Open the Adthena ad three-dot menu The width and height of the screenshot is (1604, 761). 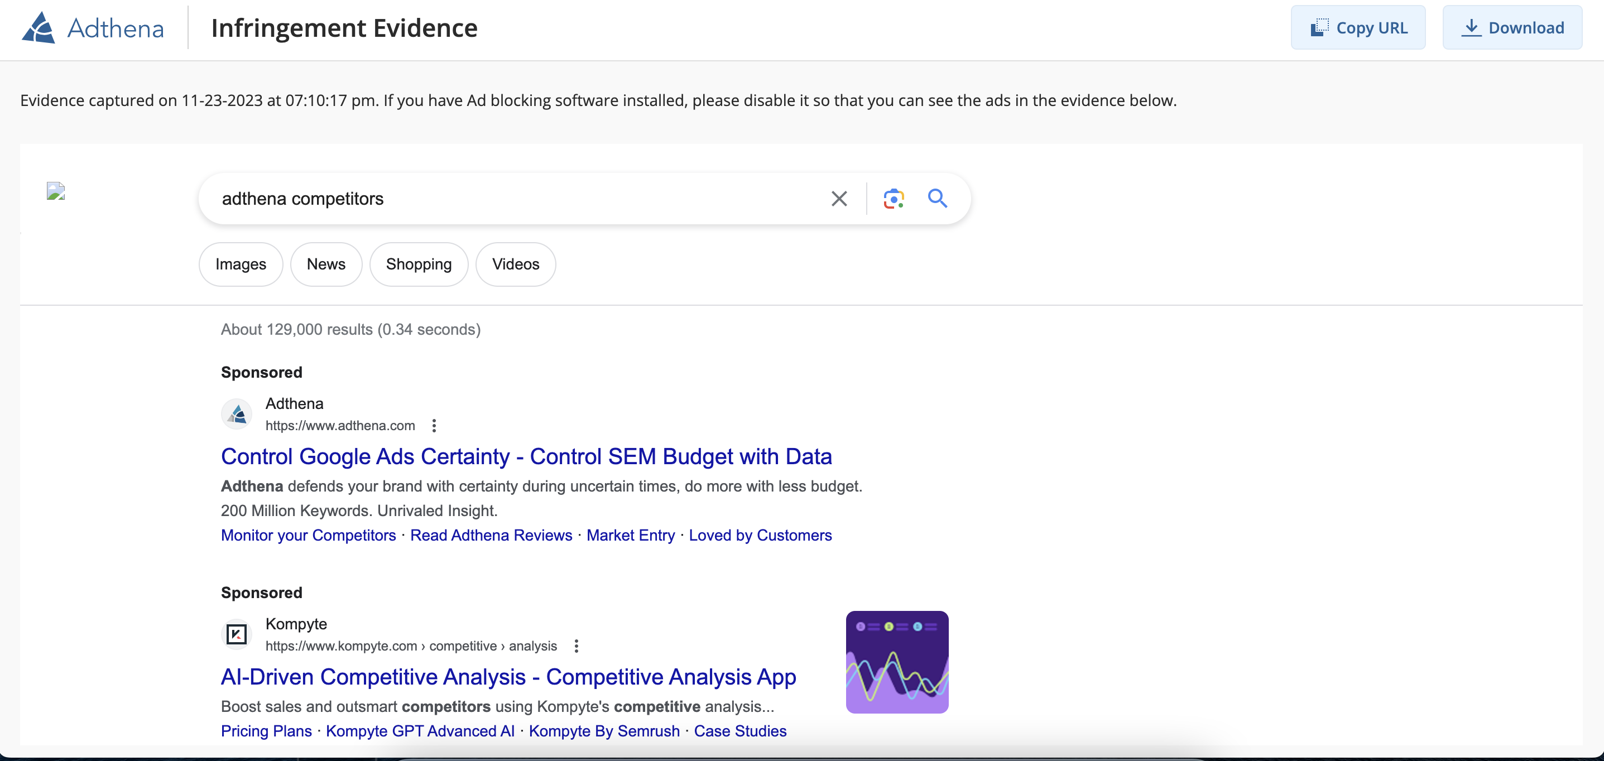pos(434,426)
